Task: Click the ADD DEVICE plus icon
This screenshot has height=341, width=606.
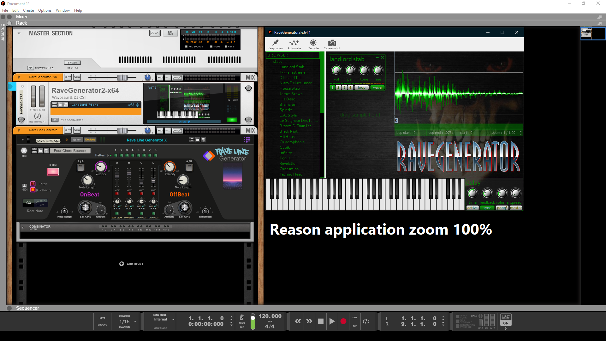Action: [122, 264]
